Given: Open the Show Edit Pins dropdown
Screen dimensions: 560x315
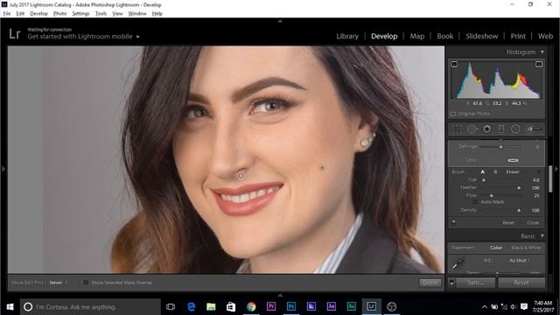Looking at the screenshot, I should (x=59, y=283).
